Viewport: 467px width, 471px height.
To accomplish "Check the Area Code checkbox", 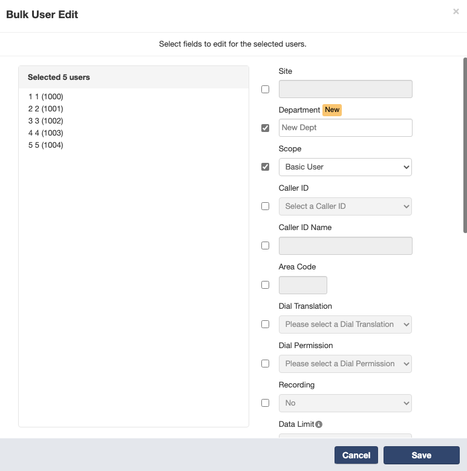I will tap(266, 285).
